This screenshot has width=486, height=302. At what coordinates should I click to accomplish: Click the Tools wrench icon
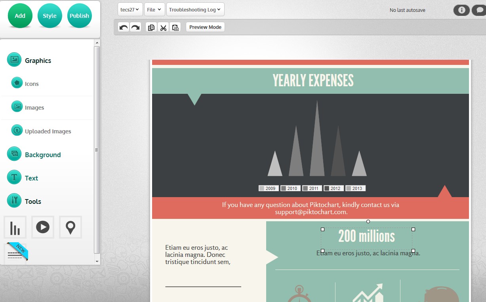pos(14,200)
